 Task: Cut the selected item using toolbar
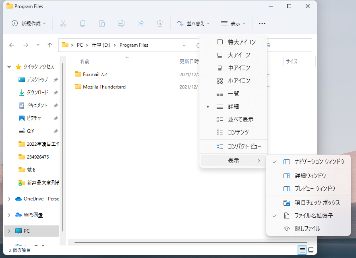coord(63,23)
